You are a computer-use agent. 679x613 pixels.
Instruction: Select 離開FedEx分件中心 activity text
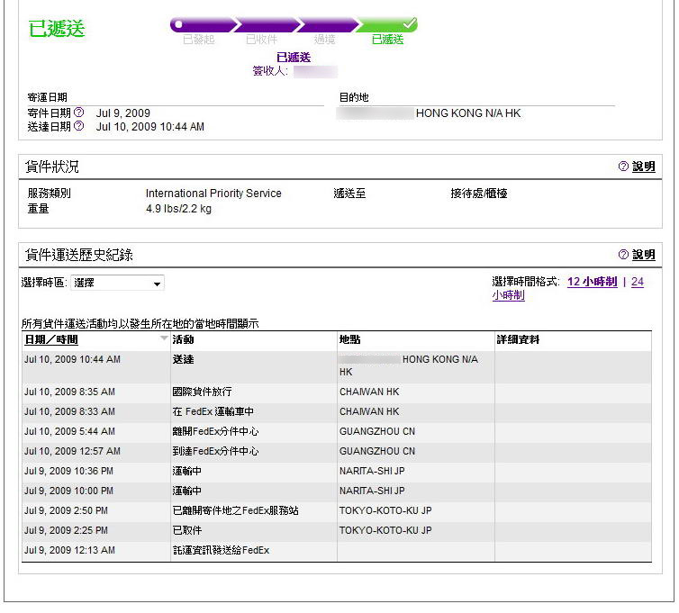pos(215,431)
